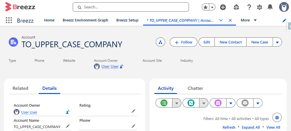
Task: View account hierarchy icon button
Action: pyautogui.click(x=160, y=42)
